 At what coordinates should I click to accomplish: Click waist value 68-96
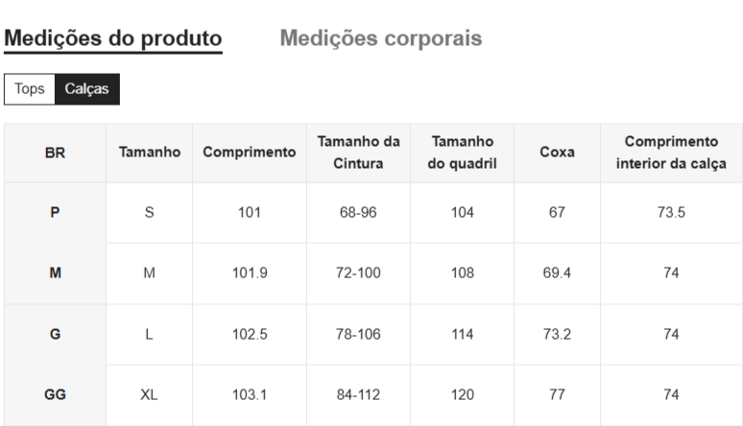tap(358, 213)
